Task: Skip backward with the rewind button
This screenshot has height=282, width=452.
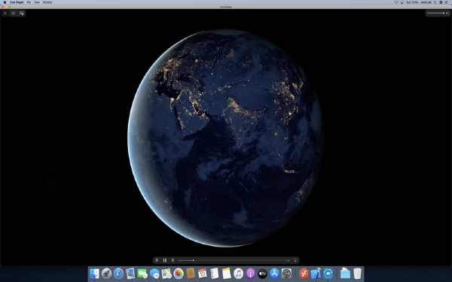Action: [x=157, y=260]
